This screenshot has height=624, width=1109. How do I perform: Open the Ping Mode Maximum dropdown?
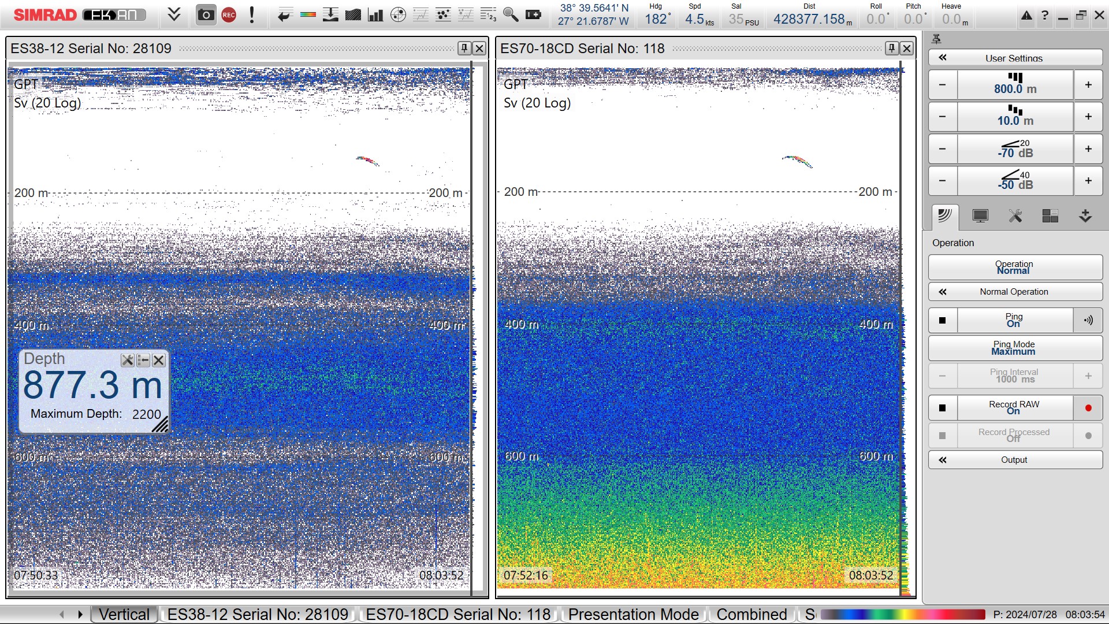coord(1015,348)
